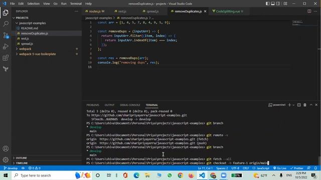Collapse the PROJECTS section
The width and height of the screenshot is (321, 180).
coord(47,18)
